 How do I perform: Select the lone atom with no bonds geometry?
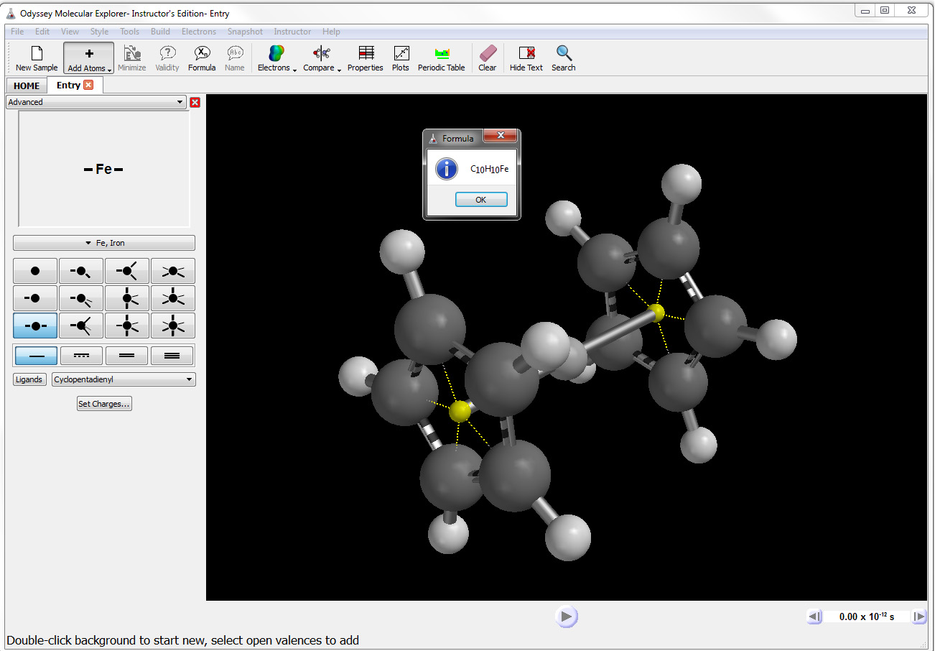(x=35, y=271)
